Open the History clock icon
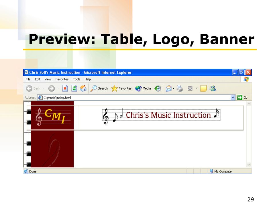275x206 pixels. 158,88
